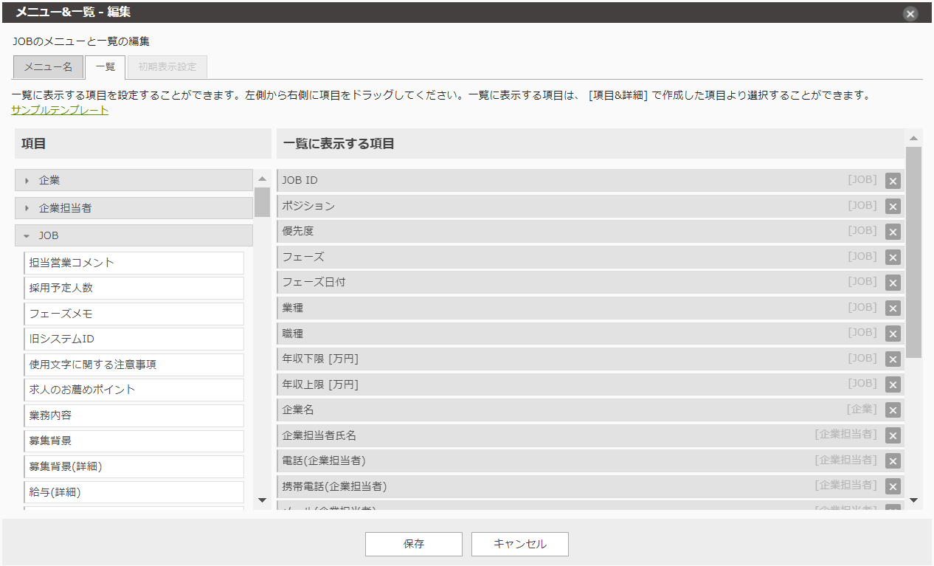The image size is (934, 566).
Task: Click the 携帯電話(企業担当者) row label
Action: [x=335, y=486]
